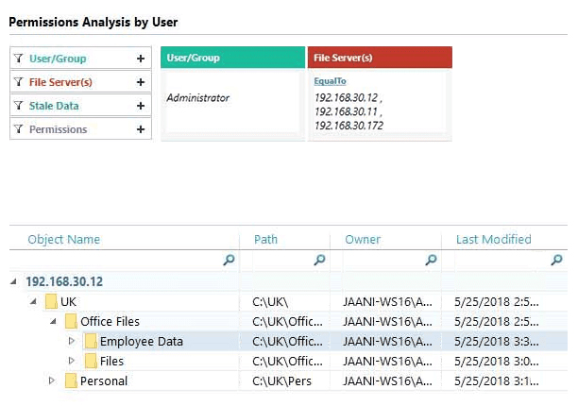Expand the Files folder node
Screen dimensions: 578x406
72,361
